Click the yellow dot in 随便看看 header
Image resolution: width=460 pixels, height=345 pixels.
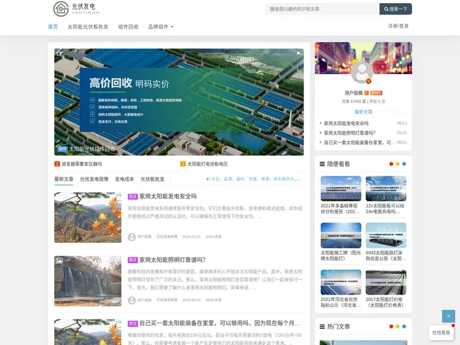coord(397,164)
